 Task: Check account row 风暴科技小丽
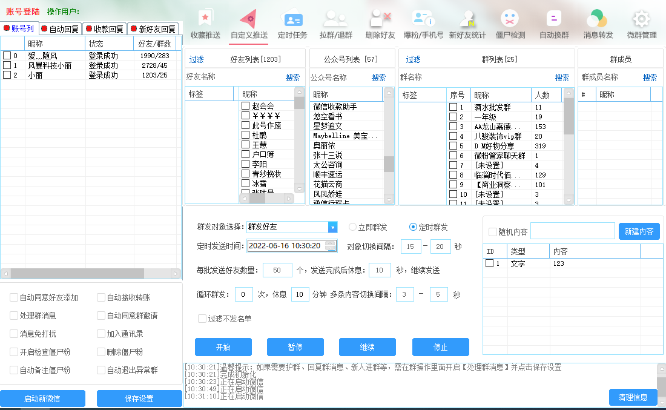pos(7,65)
